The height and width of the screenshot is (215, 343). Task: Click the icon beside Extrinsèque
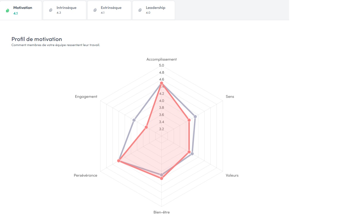[x=95, y=10]
